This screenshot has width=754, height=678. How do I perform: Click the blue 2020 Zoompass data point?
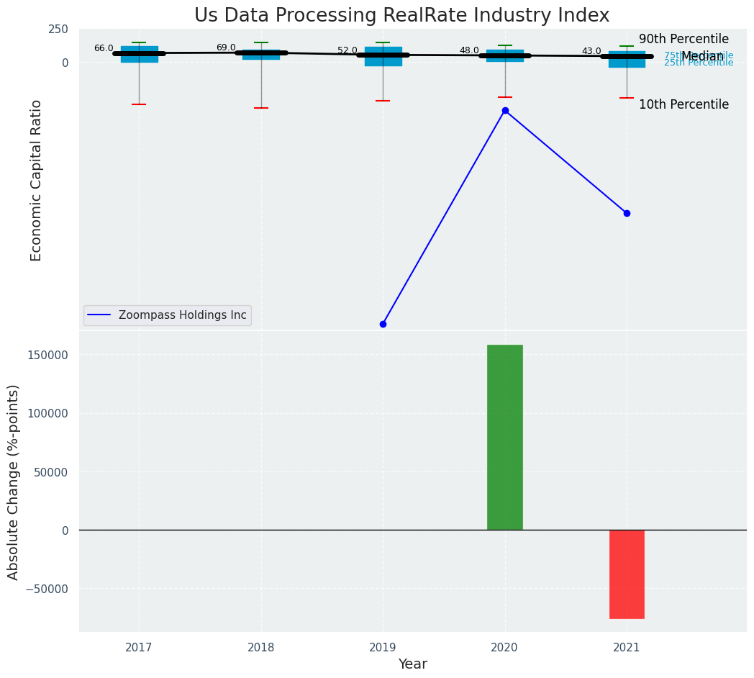(x=505, y=110)
